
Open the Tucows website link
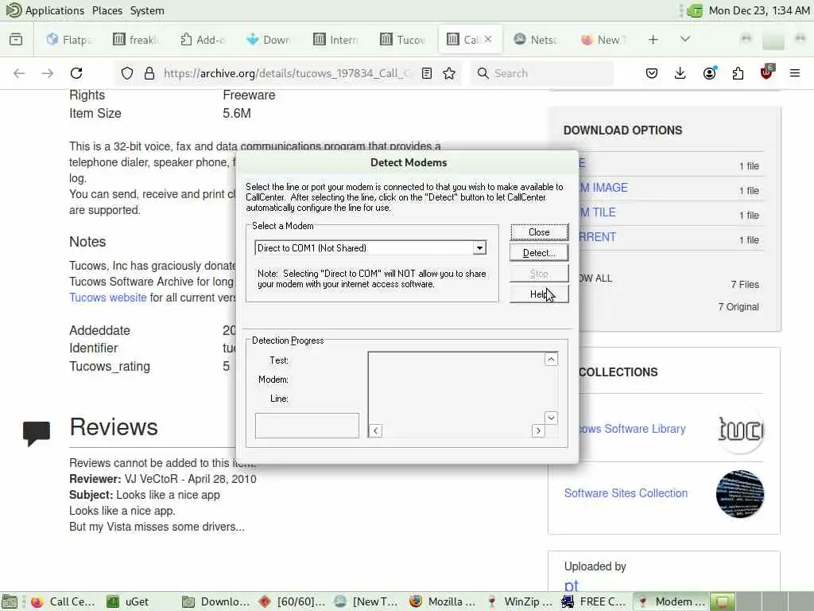pyautogui.click(x=108, y=298)
